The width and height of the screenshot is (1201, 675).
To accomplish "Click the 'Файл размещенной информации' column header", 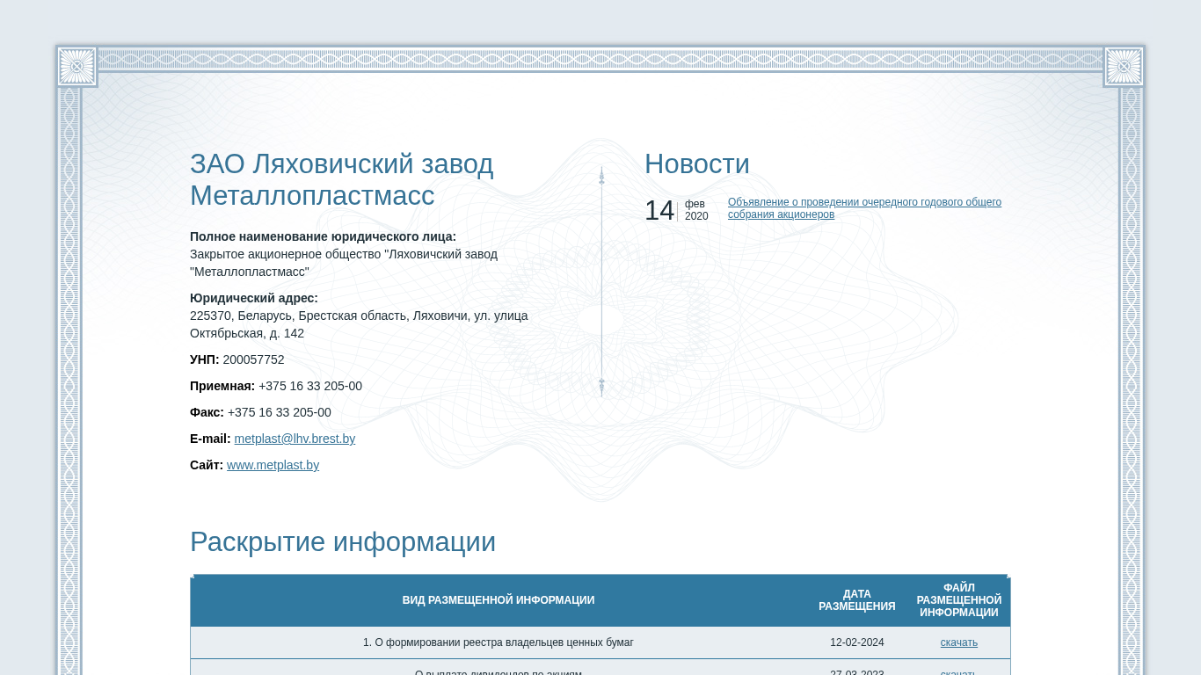I will point(958,600).
